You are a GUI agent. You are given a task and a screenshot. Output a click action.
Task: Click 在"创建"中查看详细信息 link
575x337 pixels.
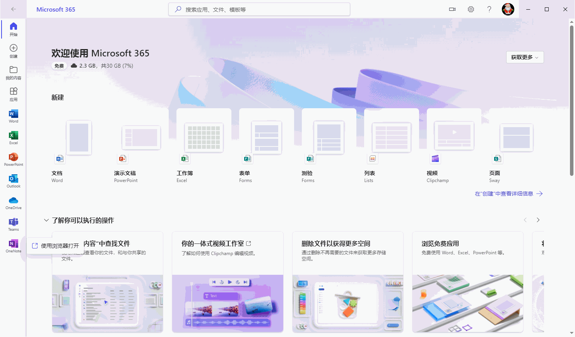[x=509, y=194]
